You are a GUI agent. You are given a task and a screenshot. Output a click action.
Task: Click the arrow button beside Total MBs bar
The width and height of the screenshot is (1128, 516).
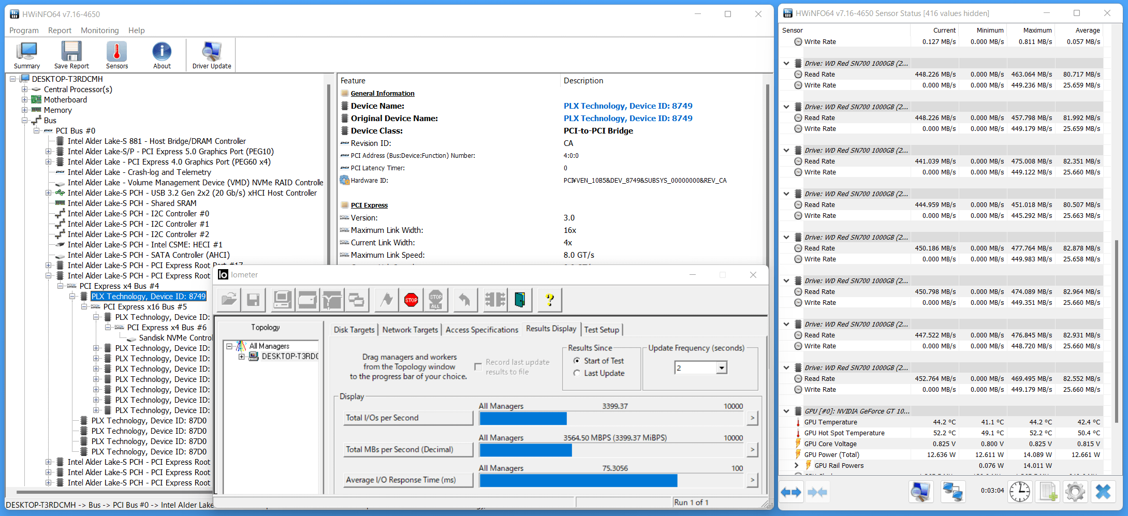pos(752,449)
